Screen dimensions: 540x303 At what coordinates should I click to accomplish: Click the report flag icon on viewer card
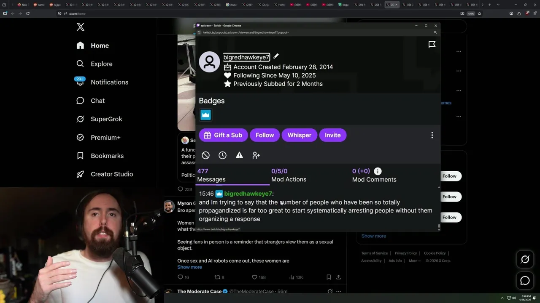pos(432,44)
